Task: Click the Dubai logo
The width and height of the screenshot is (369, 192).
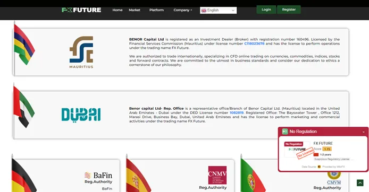Action: pos(81,115)
